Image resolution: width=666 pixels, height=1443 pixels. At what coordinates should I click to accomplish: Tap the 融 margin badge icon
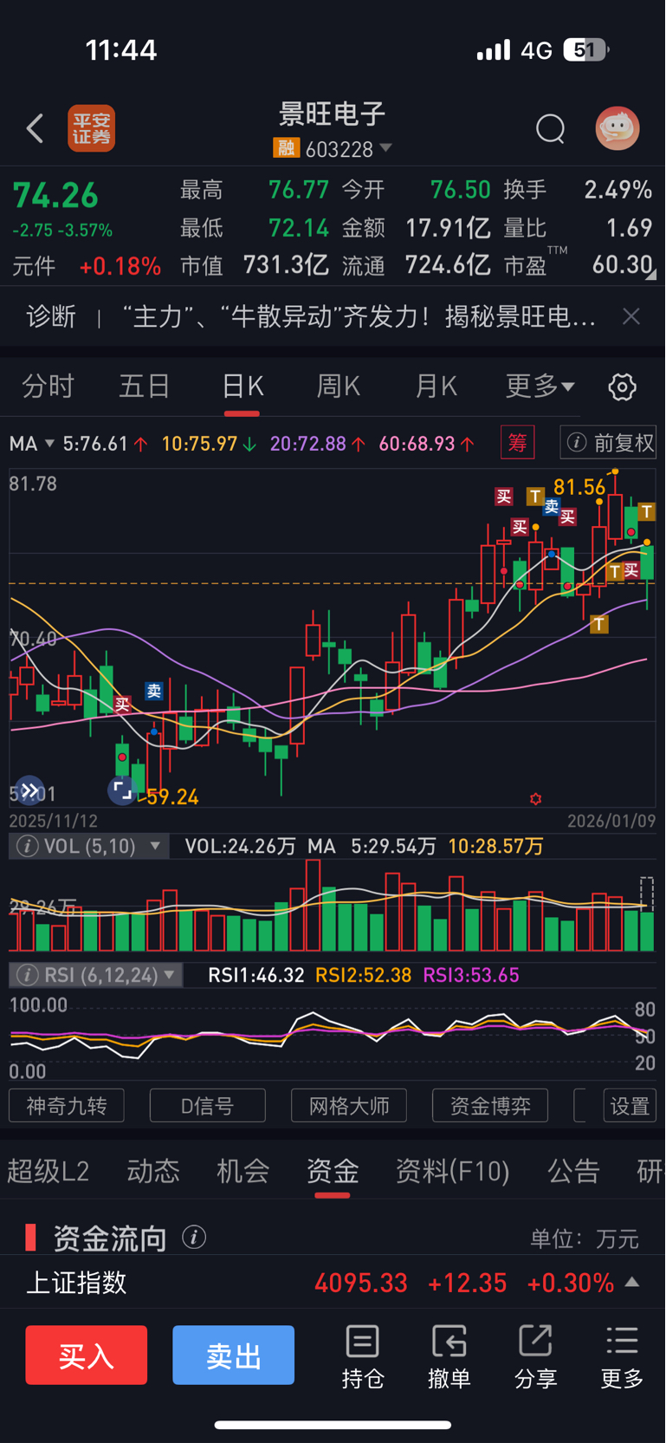pos(286,148)
